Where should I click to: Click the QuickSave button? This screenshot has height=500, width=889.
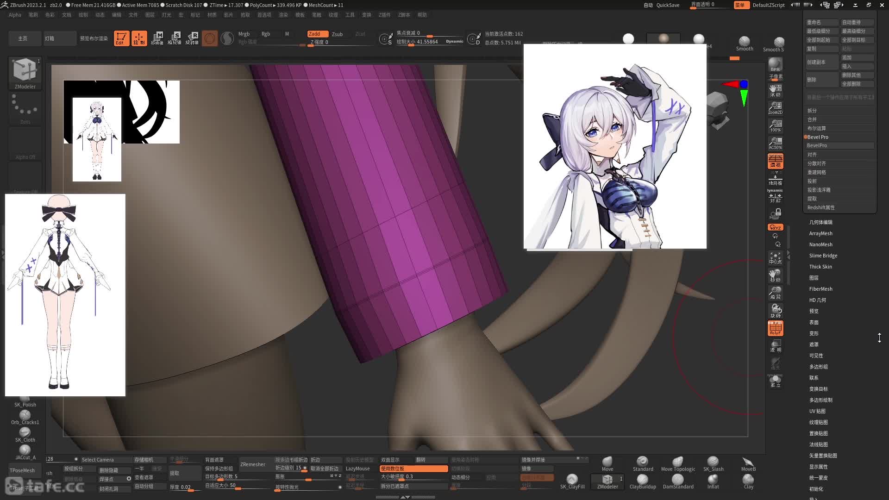(x=668, y=5)
